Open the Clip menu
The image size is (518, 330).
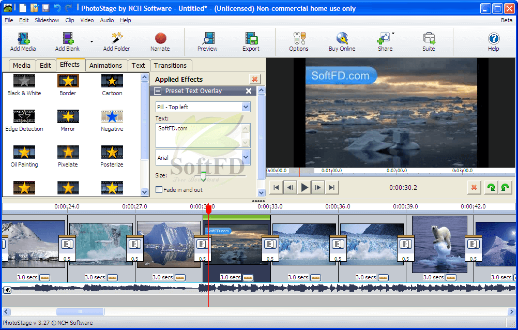coord(70,20)
